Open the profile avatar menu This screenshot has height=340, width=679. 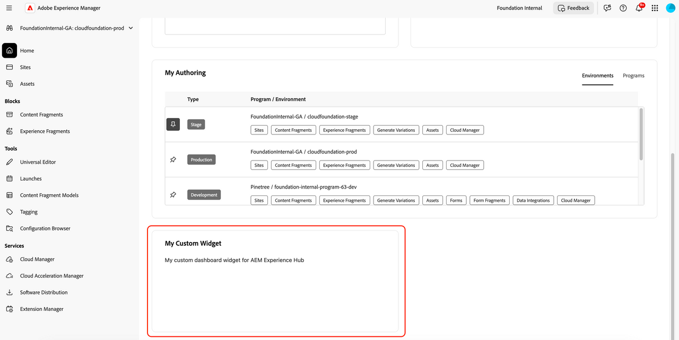(670, 7)
